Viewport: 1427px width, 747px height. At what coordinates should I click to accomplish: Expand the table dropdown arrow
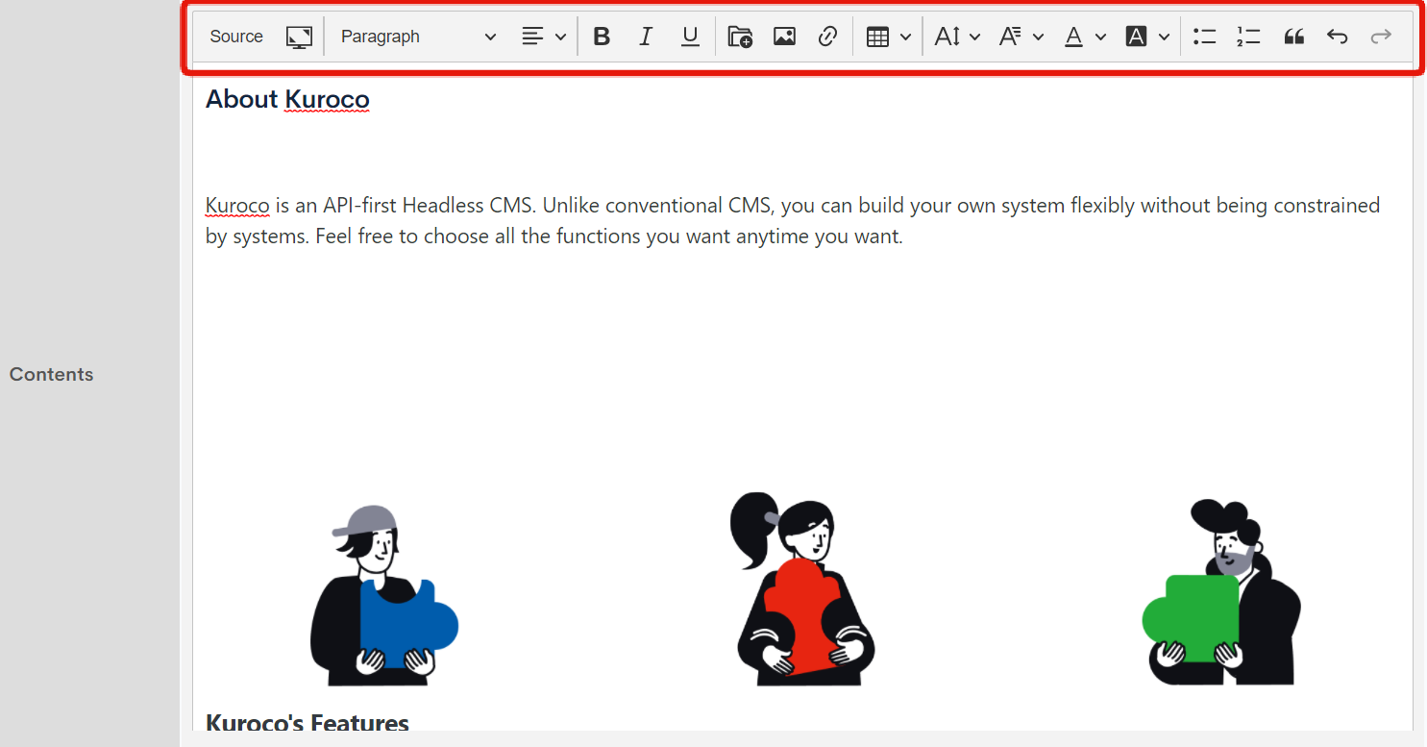[905, 37]
